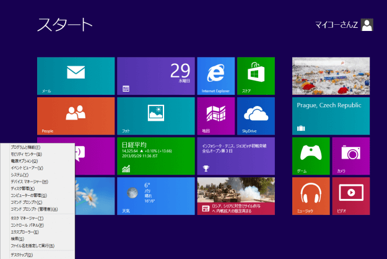The width and height of the screenshot is (387, 259).
Task: Click デスクトップ at the menu bottom
Action: point(22,254)
